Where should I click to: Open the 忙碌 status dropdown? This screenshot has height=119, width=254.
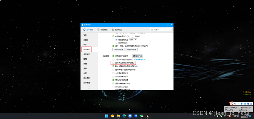point(133,40)
